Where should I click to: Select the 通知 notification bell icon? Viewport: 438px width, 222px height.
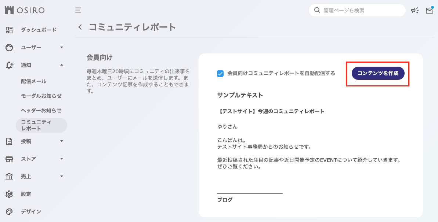[9, 65]
